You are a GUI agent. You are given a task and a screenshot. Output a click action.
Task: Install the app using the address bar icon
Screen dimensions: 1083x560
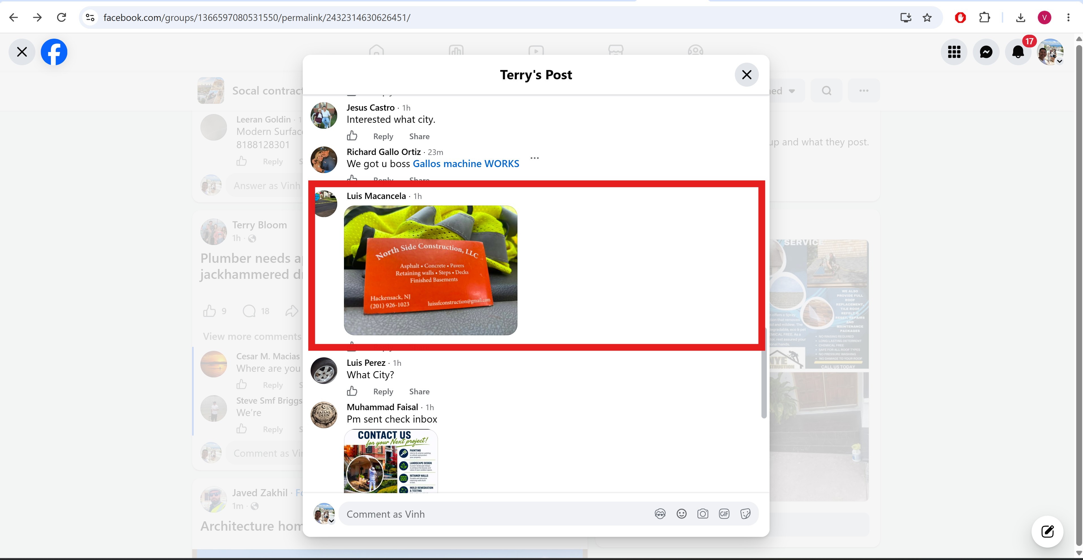[906, 17]
